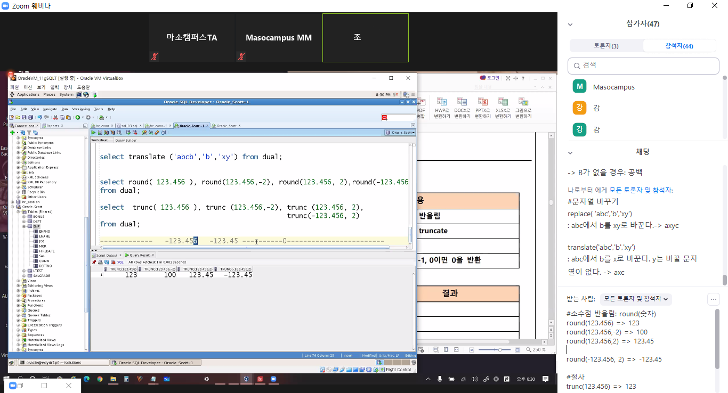Open the chat recipient dropdown
This screenshot has width=728, height=393.
click(x=635, y=299)
